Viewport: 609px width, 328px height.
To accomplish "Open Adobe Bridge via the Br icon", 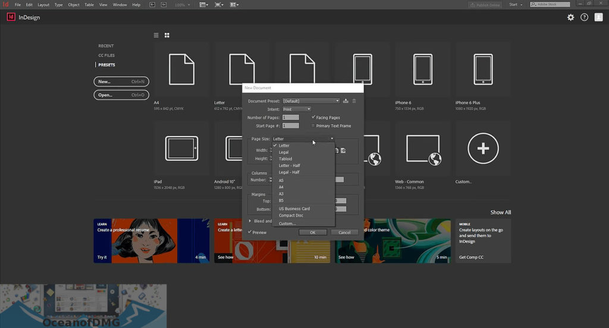I will pyautogui.click(x=152, y=5).
